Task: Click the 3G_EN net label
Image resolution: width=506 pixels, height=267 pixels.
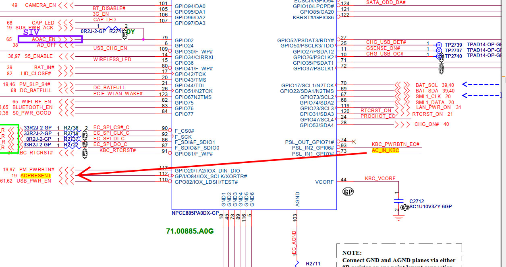Action: pyautogui.click(x=101, y=14)
